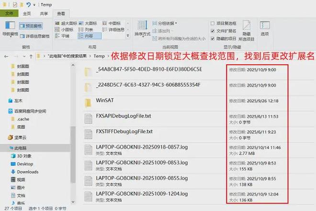This screenshot has width=316, height=211.
Task: Select 大图标 large icons layout
Action: [88, 23]
